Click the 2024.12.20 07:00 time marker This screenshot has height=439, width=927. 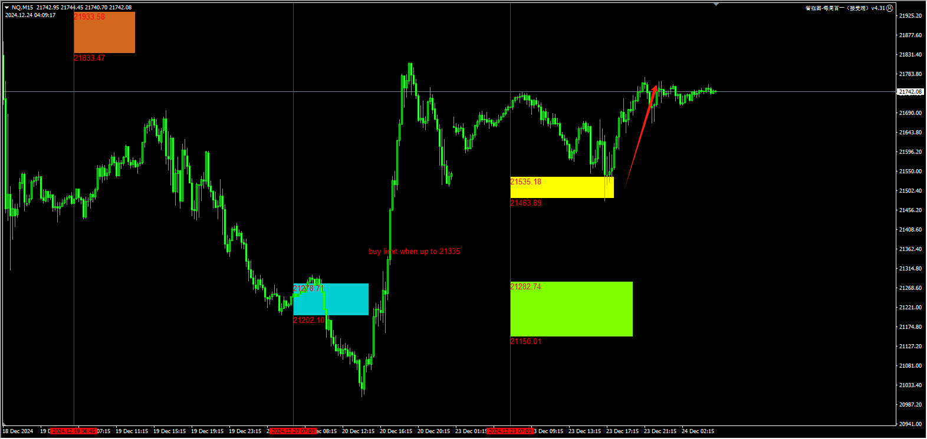tap(293, 431)
